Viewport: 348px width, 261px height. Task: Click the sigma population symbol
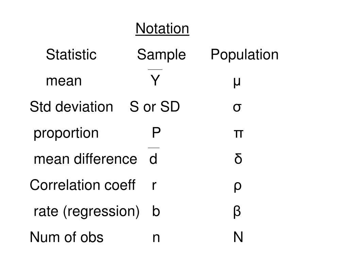[237, 108]
